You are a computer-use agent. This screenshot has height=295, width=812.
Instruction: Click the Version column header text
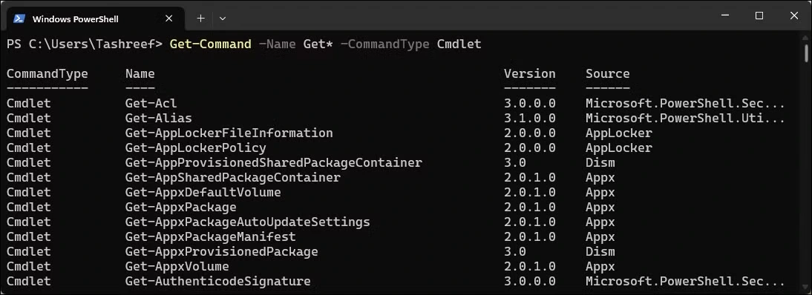(530, 74)
